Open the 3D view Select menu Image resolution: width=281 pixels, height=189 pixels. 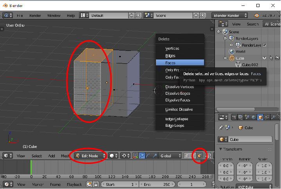(x=37, y=156)
